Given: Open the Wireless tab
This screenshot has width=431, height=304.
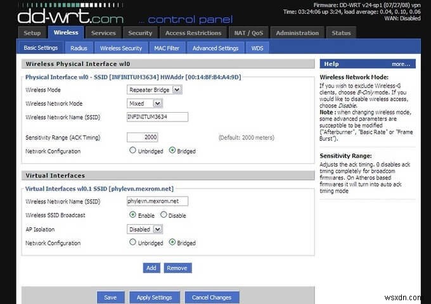Looking at the screenshot, I should pyautogui.click(x=66, y=32).
